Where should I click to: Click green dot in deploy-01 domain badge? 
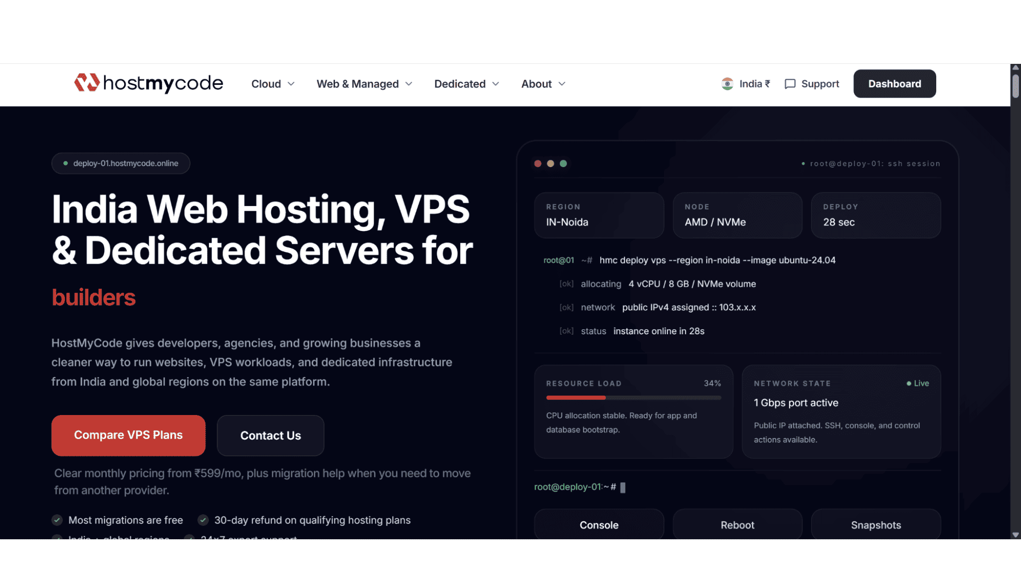[65, 164]
